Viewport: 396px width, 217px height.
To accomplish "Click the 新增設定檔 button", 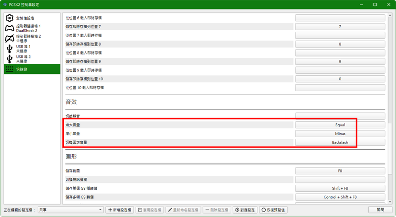I will (120, 210).
